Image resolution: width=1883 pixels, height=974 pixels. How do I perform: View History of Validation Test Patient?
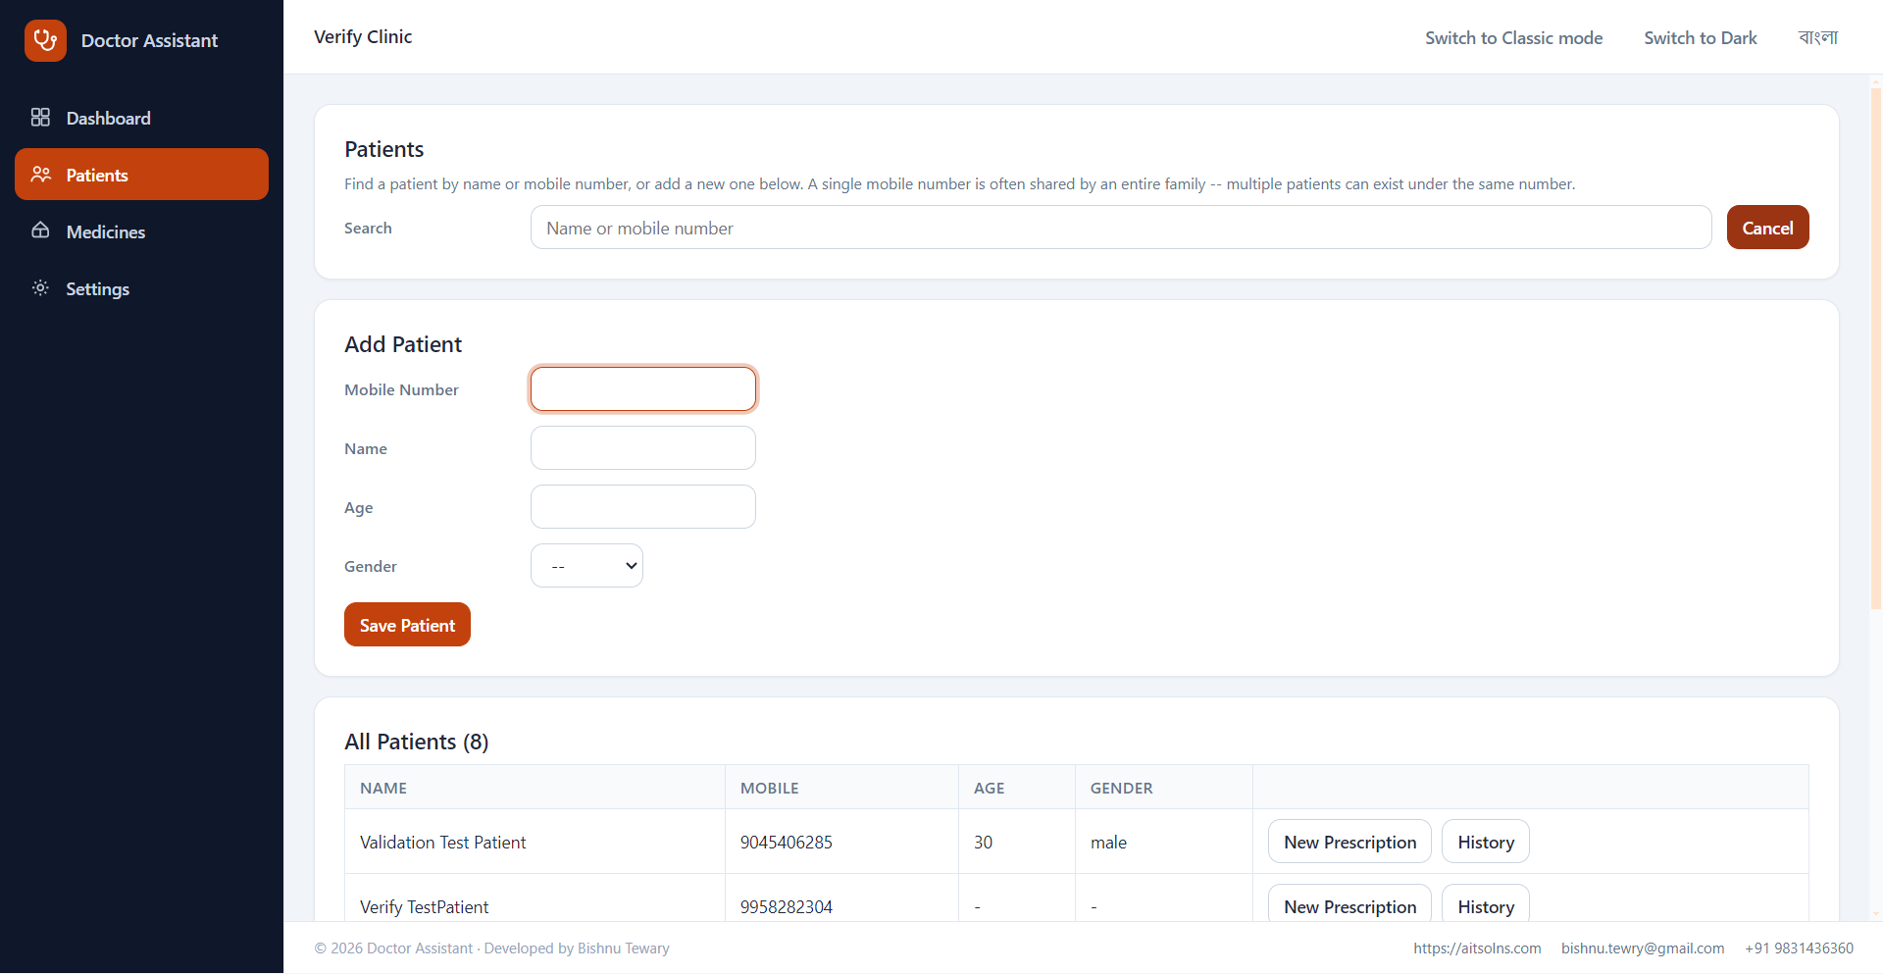coord(1486,842)
